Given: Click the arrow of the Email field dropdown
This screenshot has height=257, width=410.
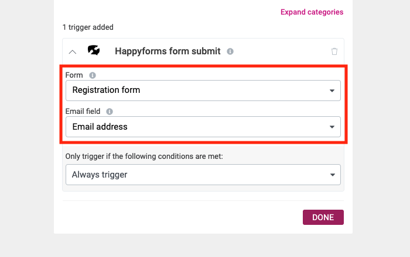Looking at the screenshot, I should pyautogui.click(x=332, y=127).
